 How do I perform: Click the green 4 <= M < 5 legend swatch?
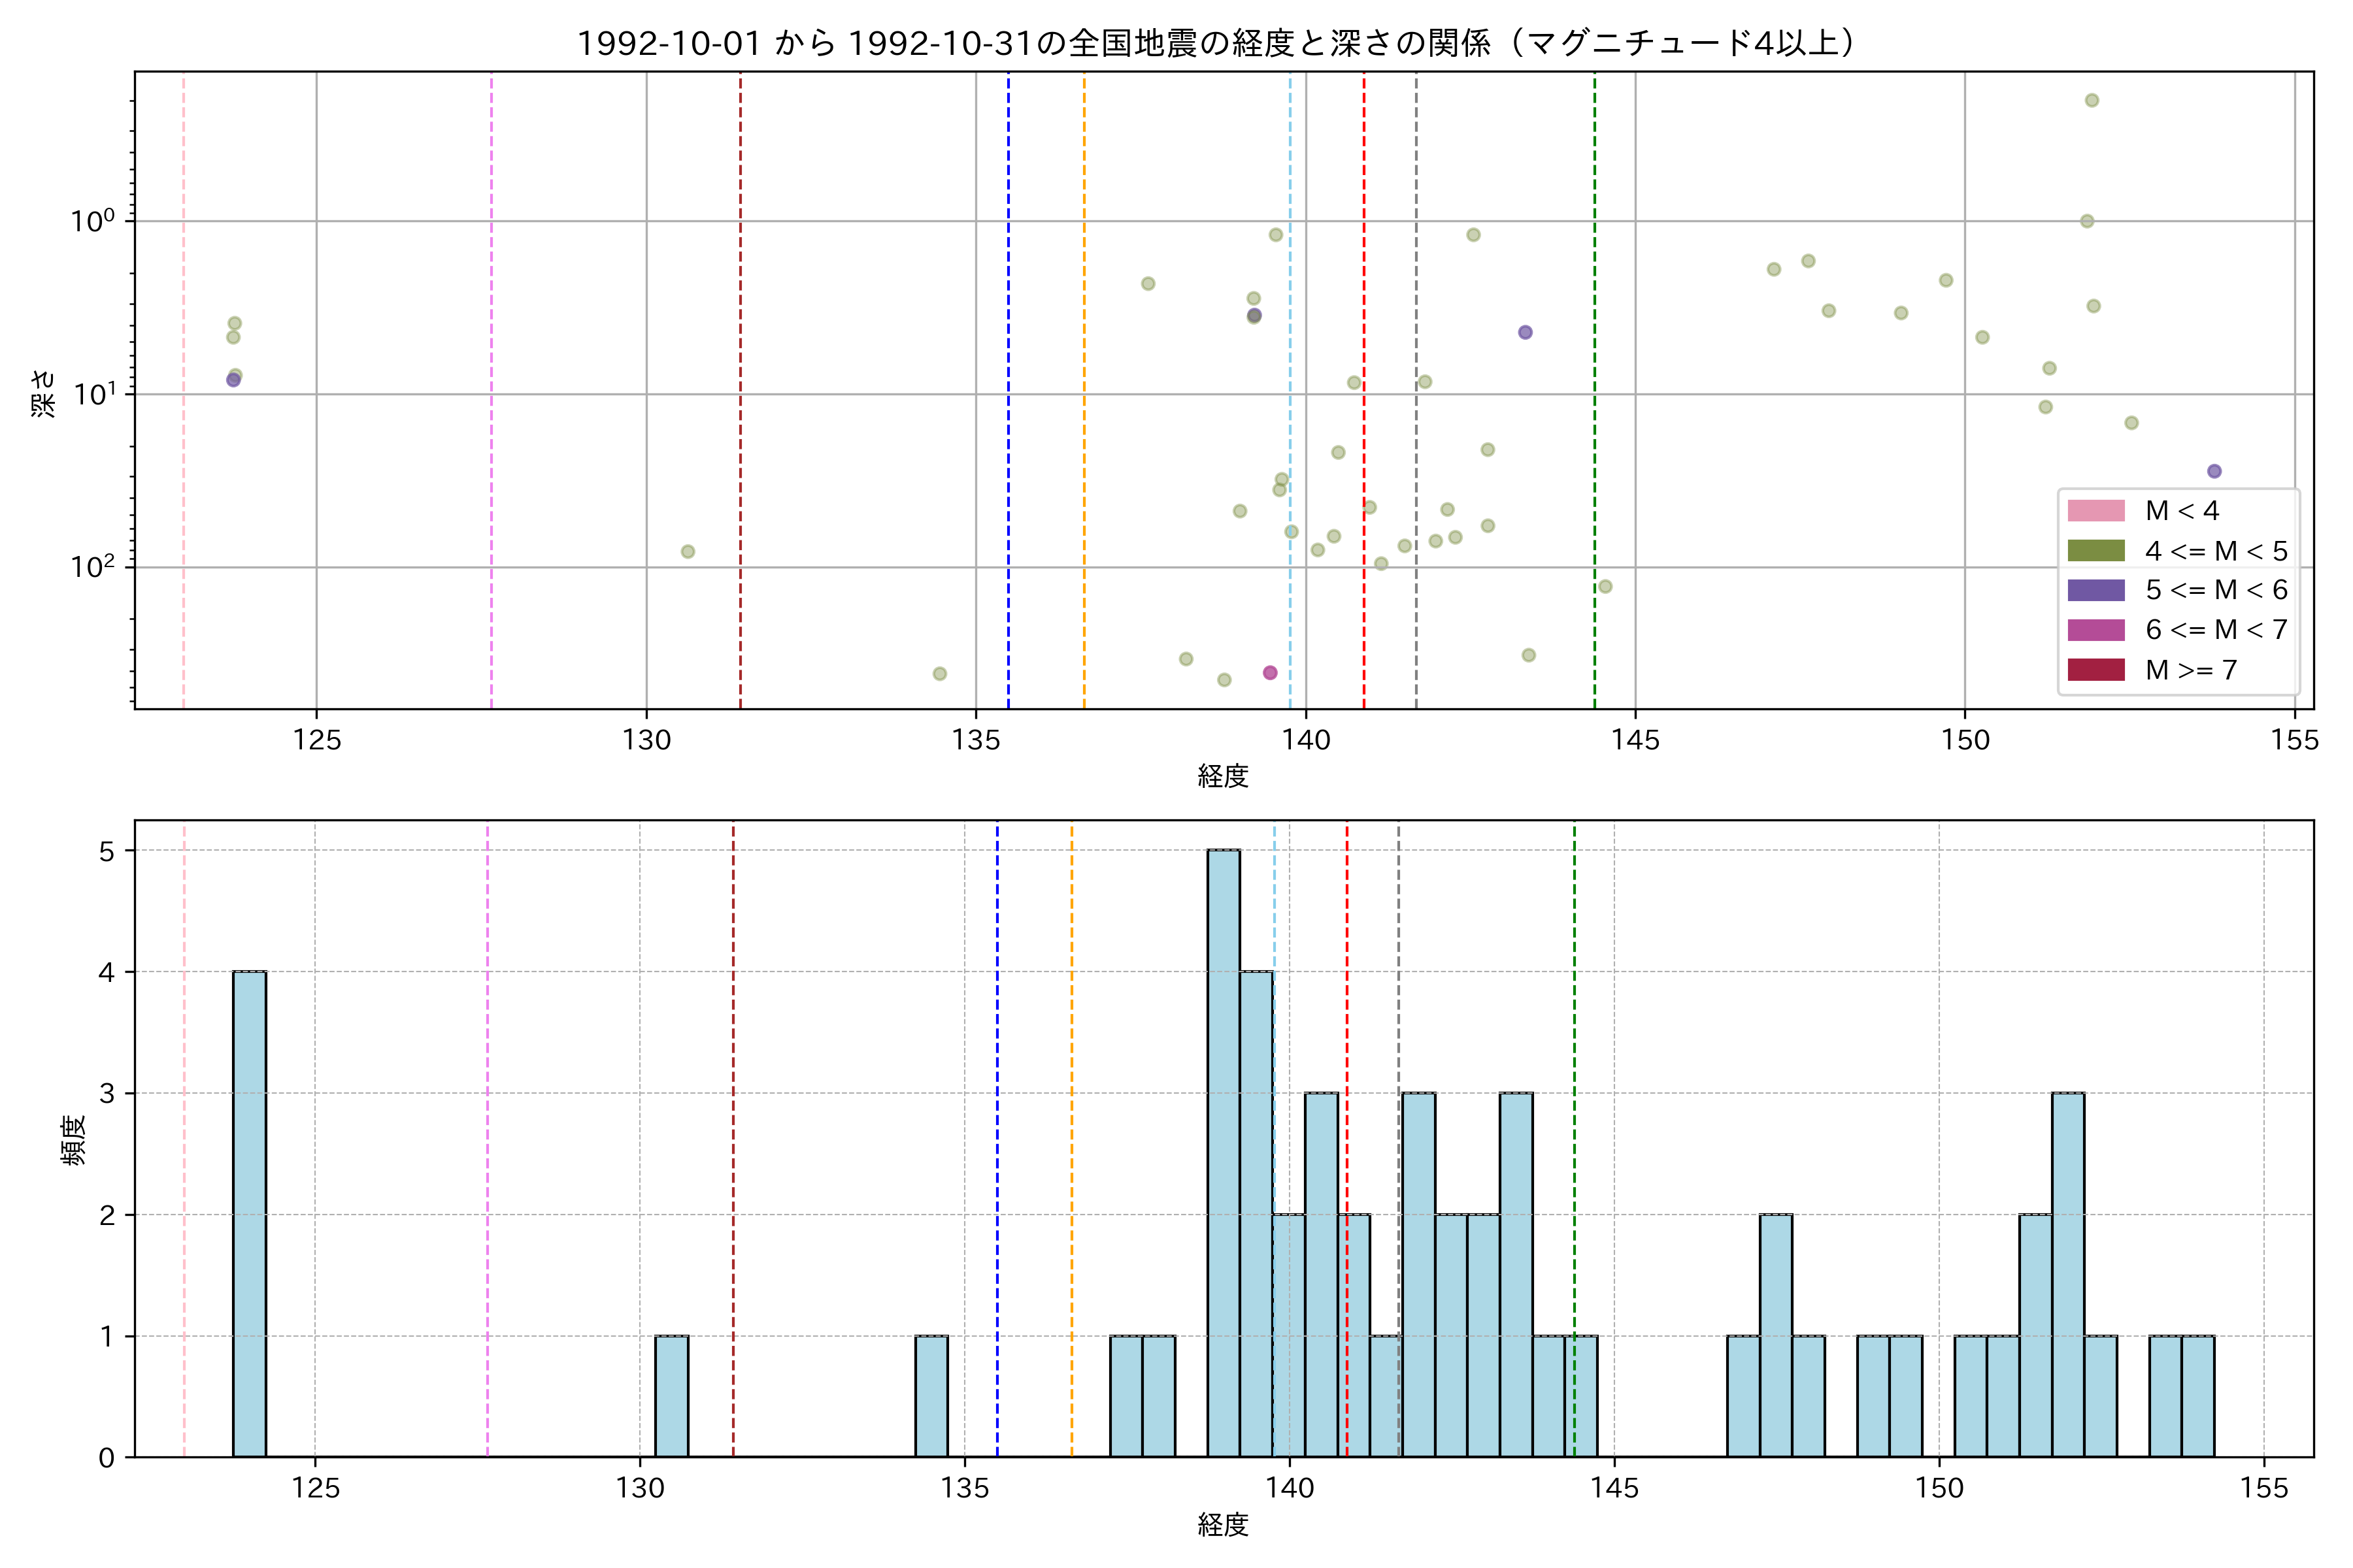(x=2096, y=551)
